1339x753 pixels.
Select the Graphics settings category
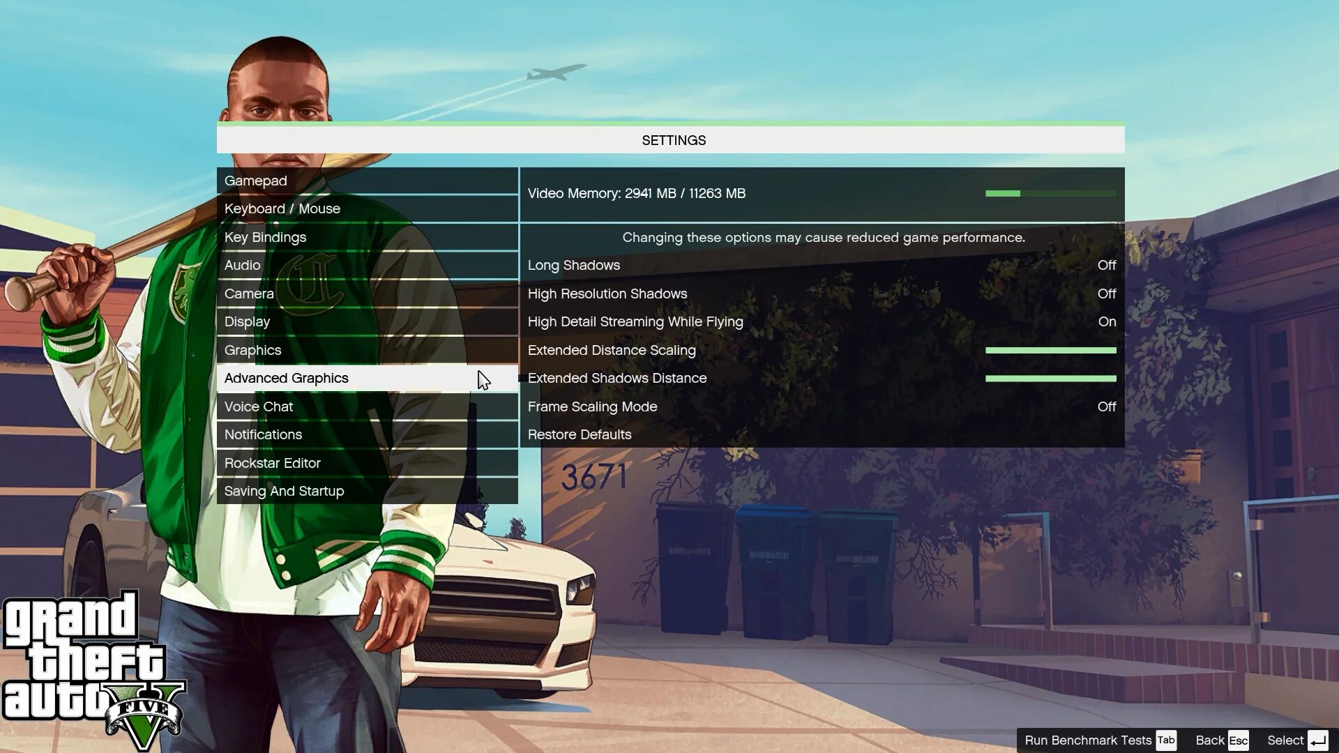(x=253, y=349)
